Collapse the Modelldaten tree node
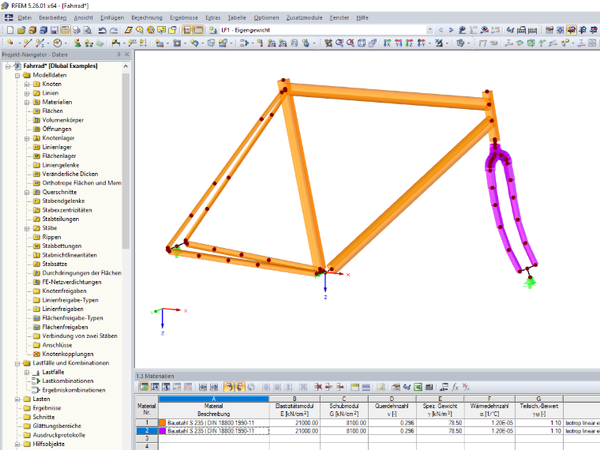 click(17, 75)
